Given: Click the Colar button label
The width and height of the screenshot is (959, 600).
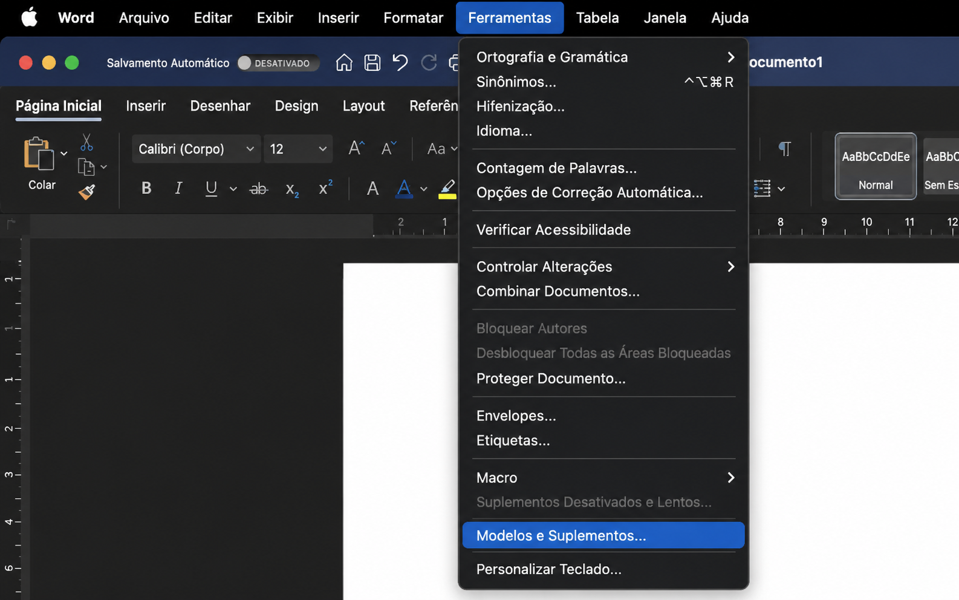Looking at the screenshot, I should [42, 185].
